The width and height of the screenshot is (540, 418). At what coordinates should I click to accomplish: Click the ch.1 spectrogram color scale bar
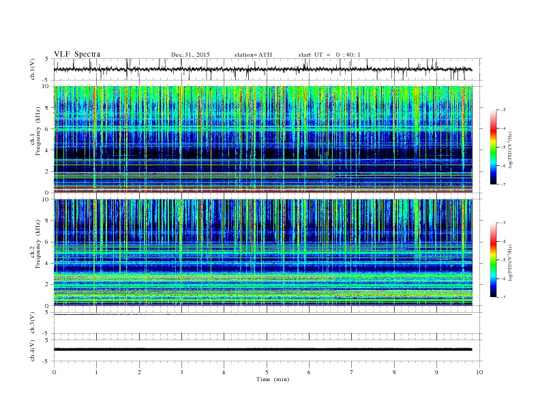point(493,147)
